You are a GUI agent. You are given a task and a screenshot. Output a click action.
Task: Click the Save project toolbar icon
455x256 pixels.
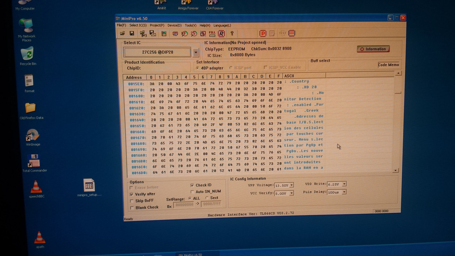pyautogui.click(x=153, y=33)
